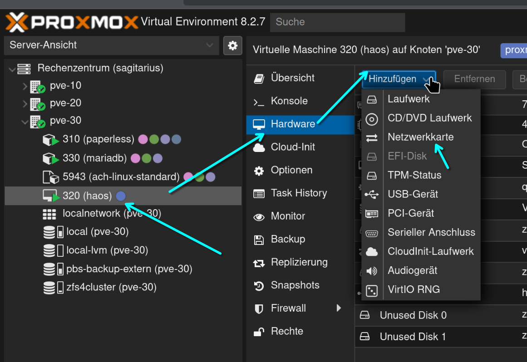527x362 pixels.
Task: Expand the Firewall submenu arrow
Action: tap(339, 308)
